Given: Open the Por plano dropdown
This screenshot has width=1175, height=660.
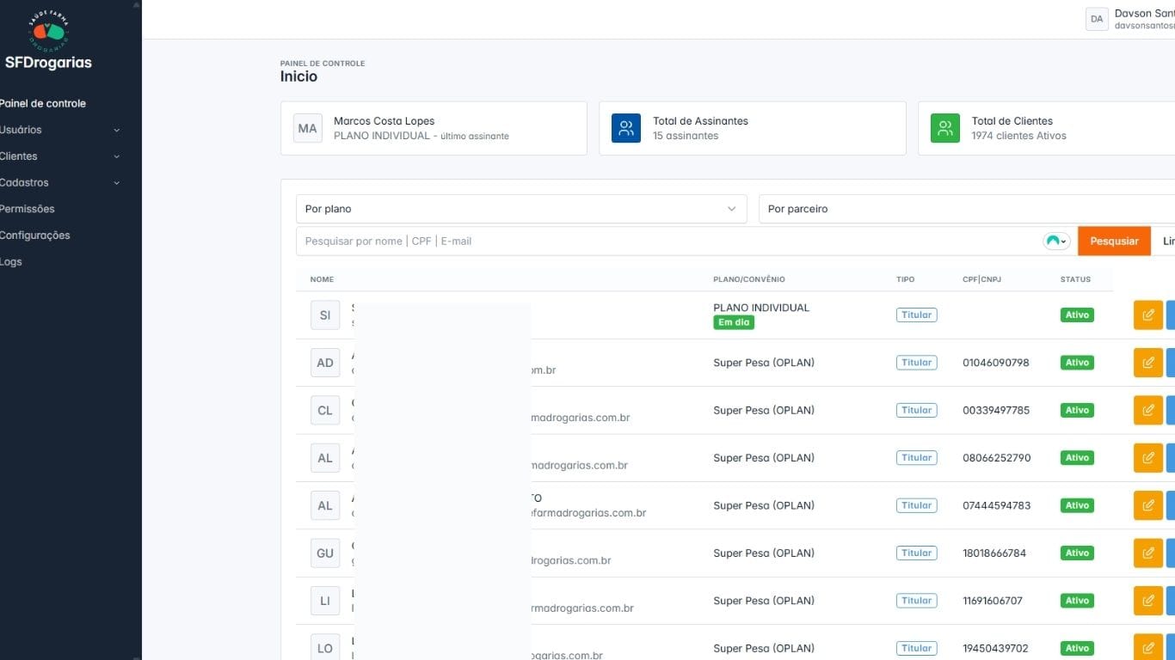Looking at the screenshot, I should coord(520,209).
